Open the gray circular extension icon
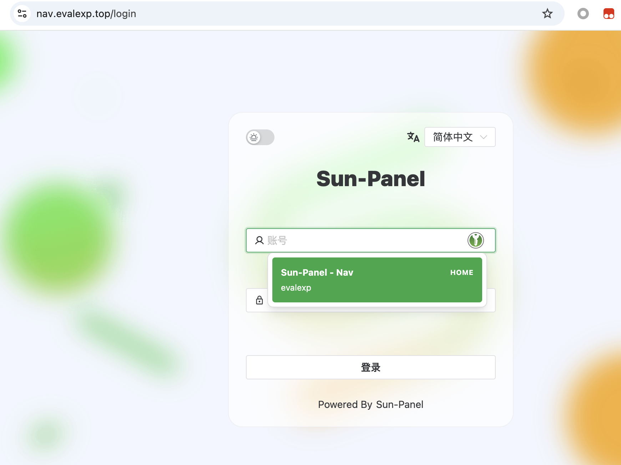The width and height of the screenshot is (621, 465). tap(583, 14)
